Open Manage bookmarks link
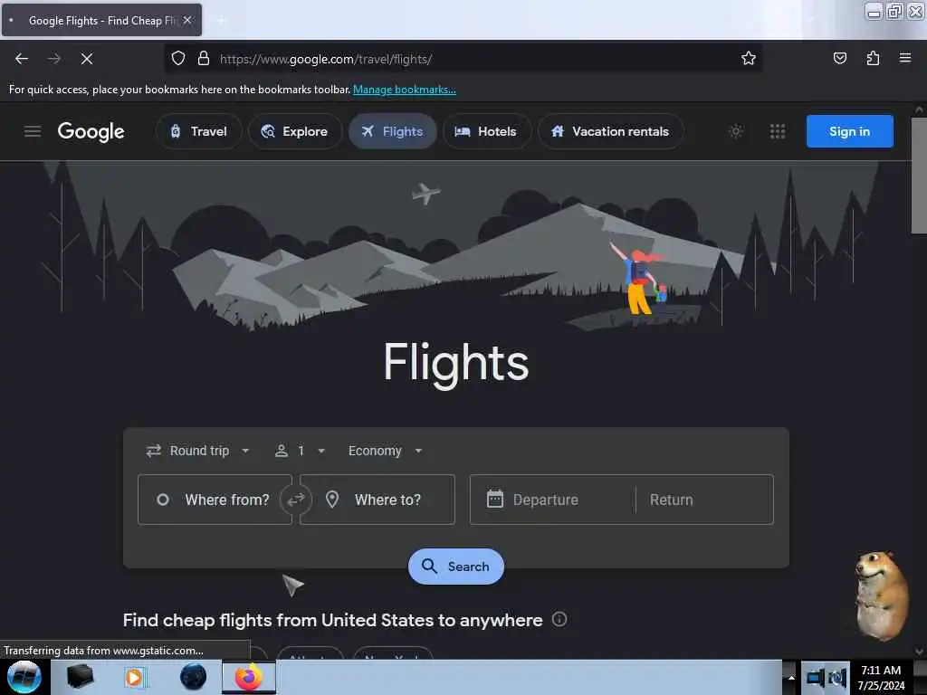927x695 pixels. pos(405,90)
